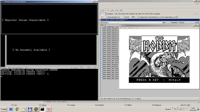
Task: Click The Hobbit emulator screen
Action: [x=159, y=59]
